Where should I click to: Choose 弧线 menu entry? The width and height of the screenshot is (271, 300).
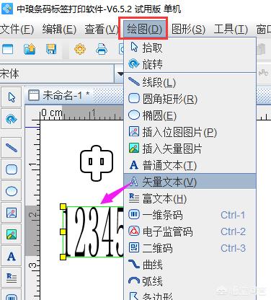tap(190, 281)
